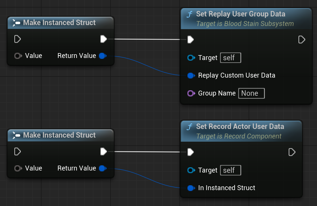Select the Set Record Actor User Data node title
The image size is (317, 206).
point(240,127)
